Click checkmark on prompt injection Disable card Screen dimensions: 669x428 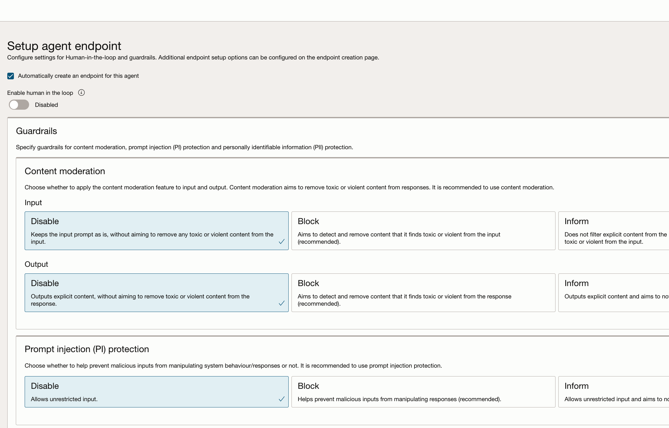[281, 399]
